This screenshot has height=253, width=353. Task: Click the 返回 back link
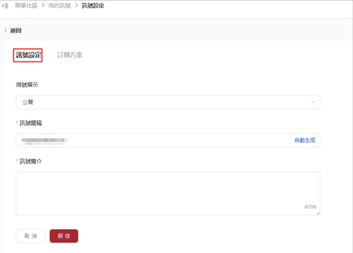pyautogui.click(x=16, y=30)
